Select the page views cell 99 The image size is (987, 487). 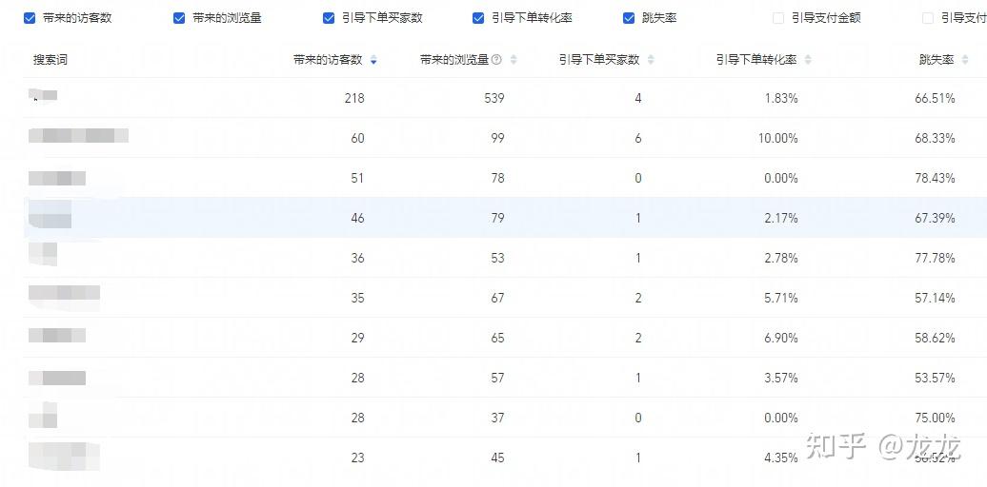pos(498,138)
